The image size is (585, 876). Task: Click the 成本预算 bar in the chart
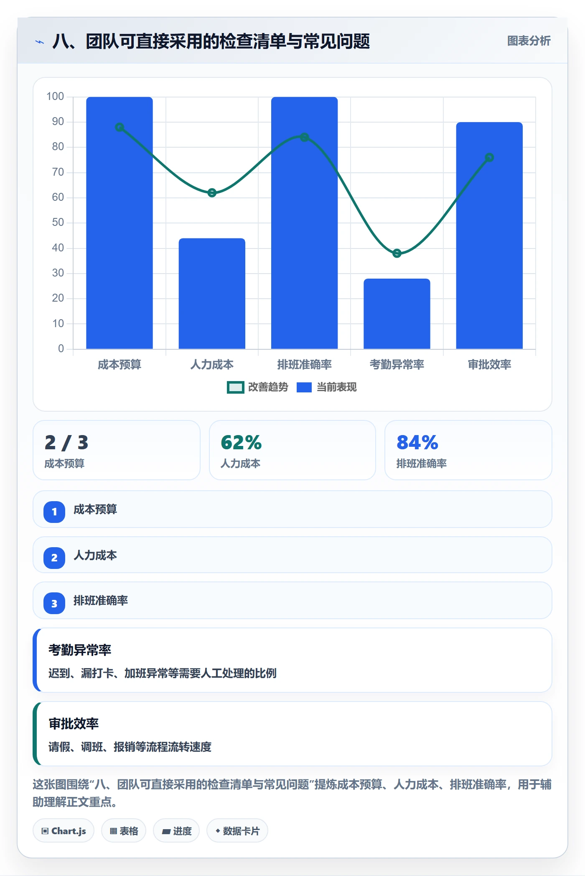pos(120,223)
